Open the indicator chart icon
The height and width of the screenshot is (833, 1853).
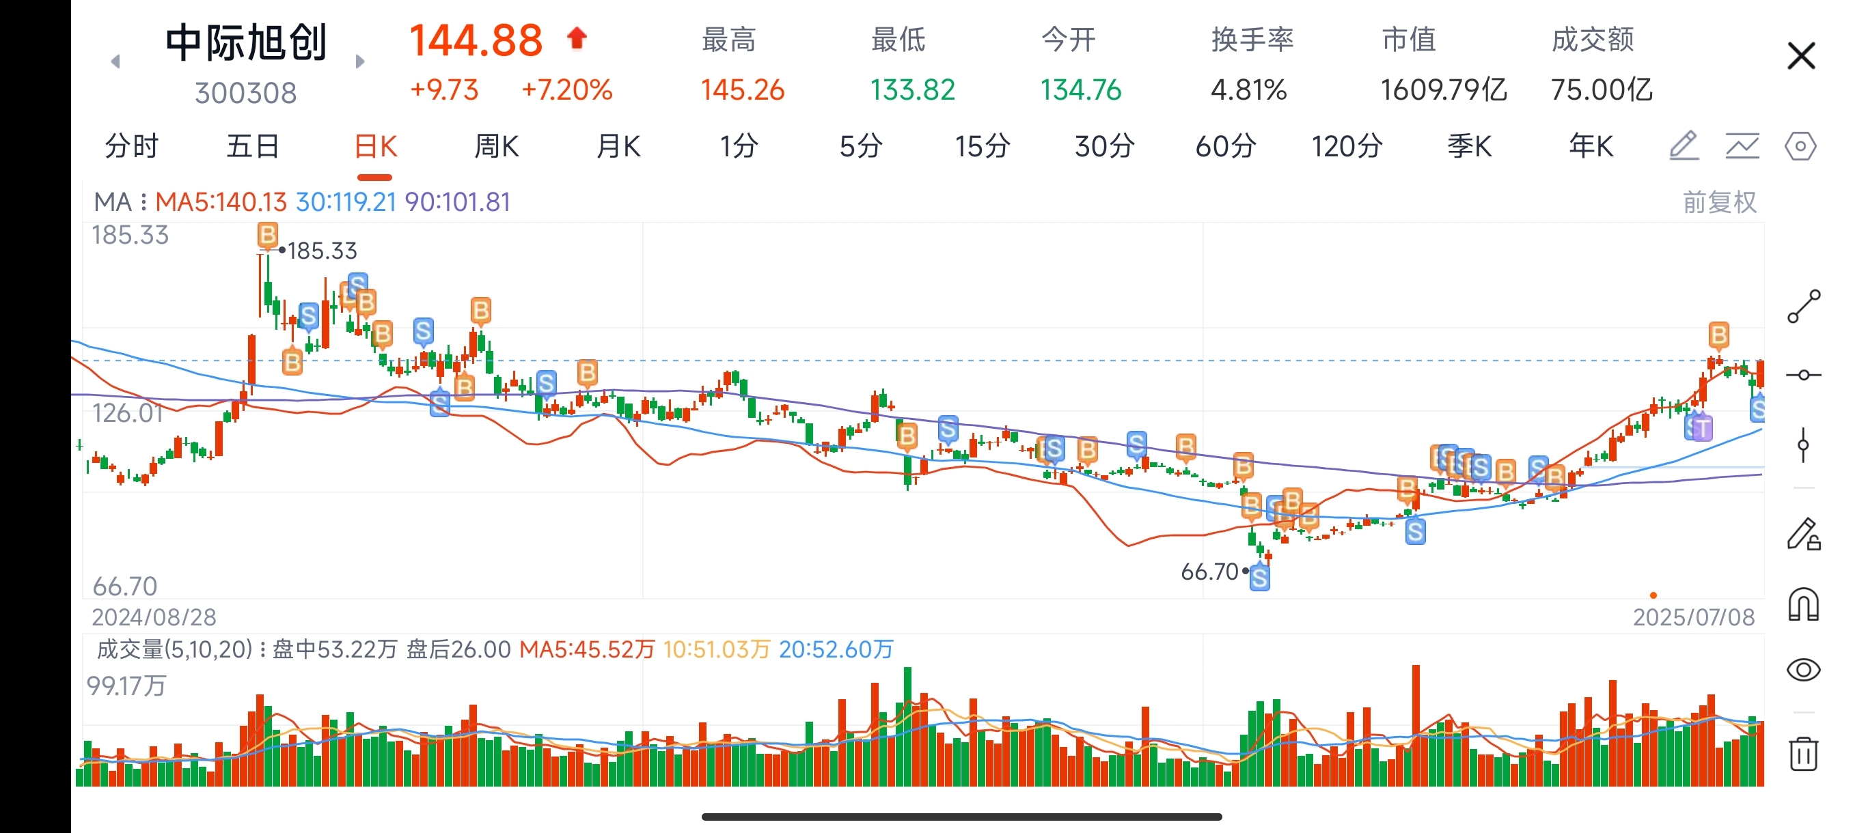[x=1742, y=146]
